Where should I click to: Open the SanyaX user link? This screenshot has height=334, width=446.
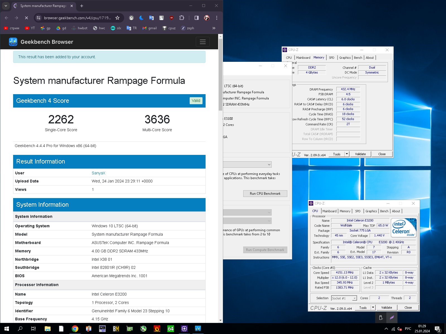tap(98, 173)
